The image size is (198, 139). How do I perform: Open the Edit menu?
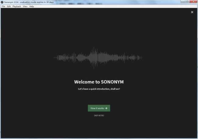click(9, 6)
